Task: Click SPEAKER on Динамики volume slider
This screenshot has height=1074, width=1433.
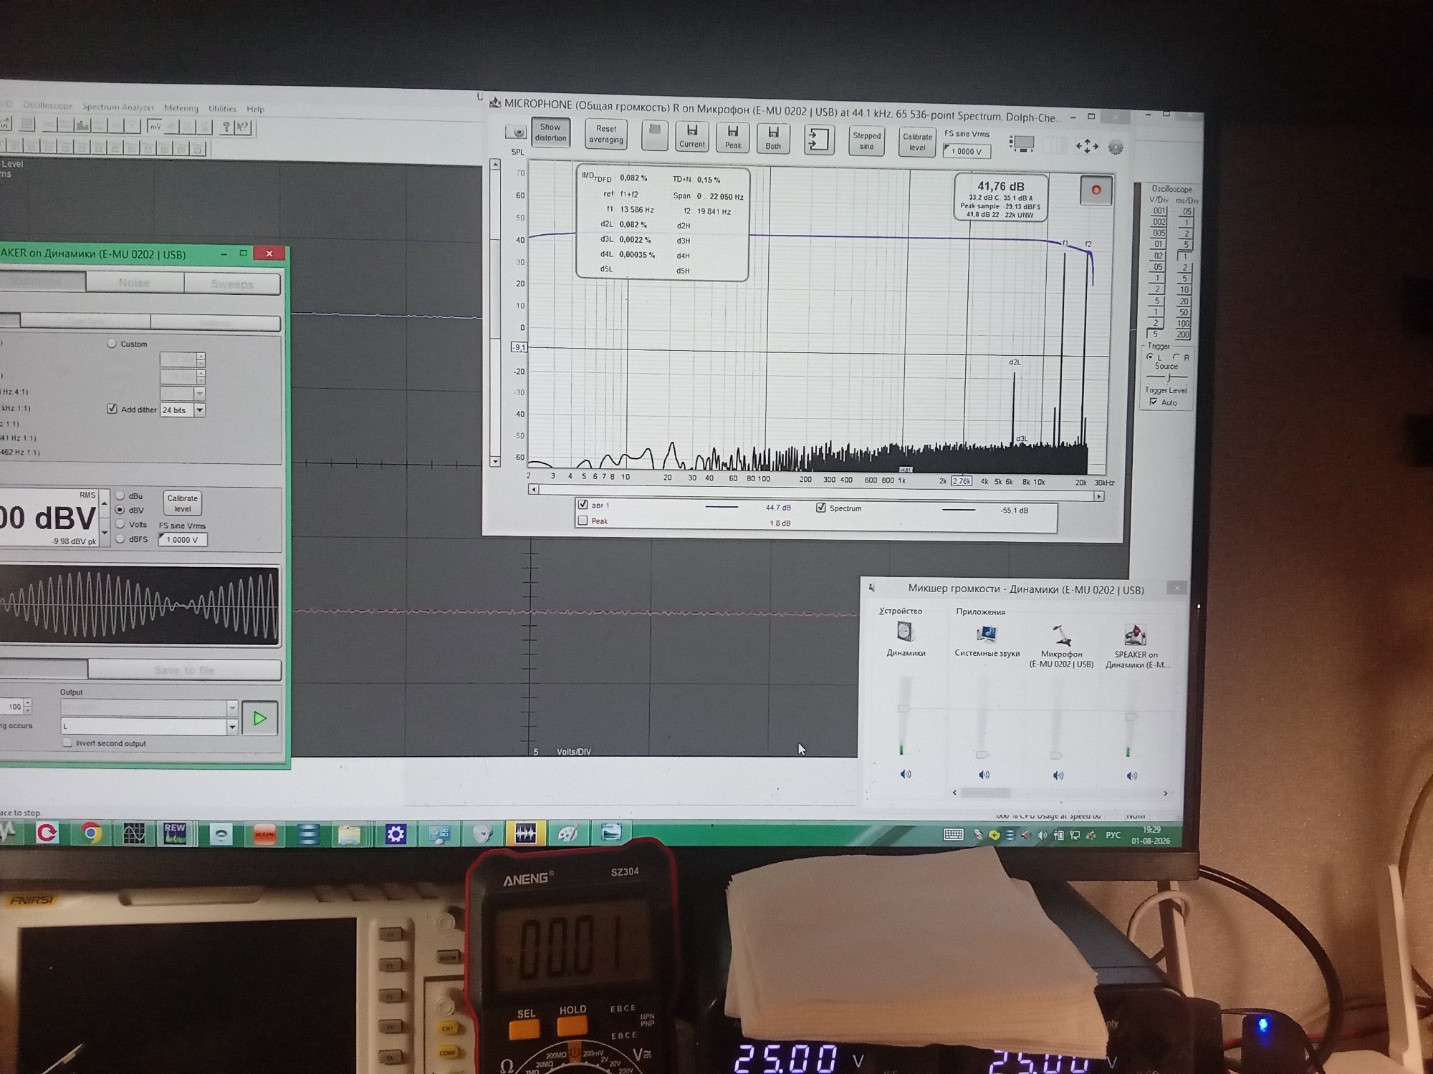Action: point(1131,717)
